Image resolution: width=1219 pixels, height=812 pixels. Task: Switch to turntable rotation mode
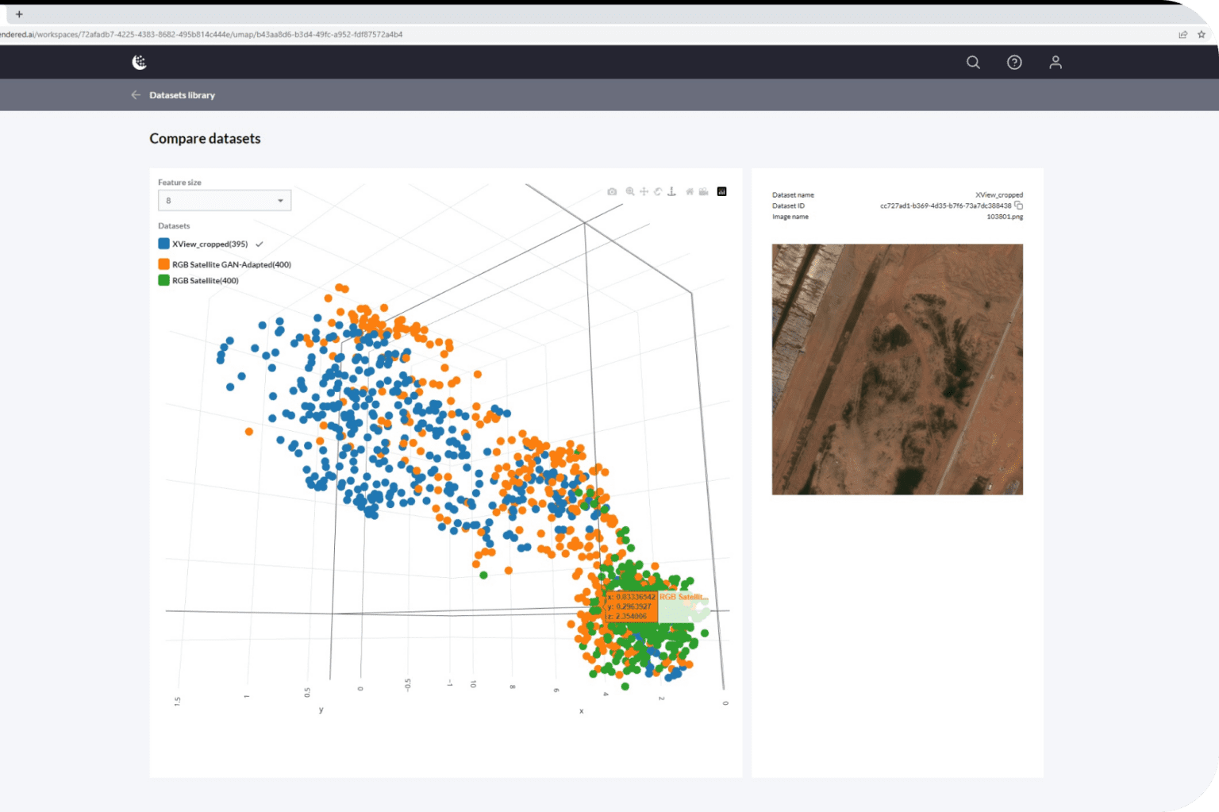point(672,191)
